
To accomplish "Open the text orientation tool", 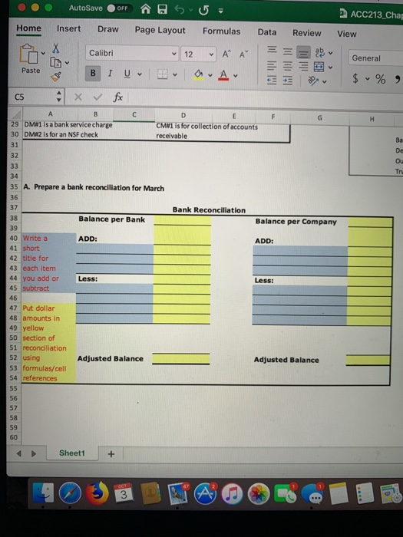I will [313, 81].
